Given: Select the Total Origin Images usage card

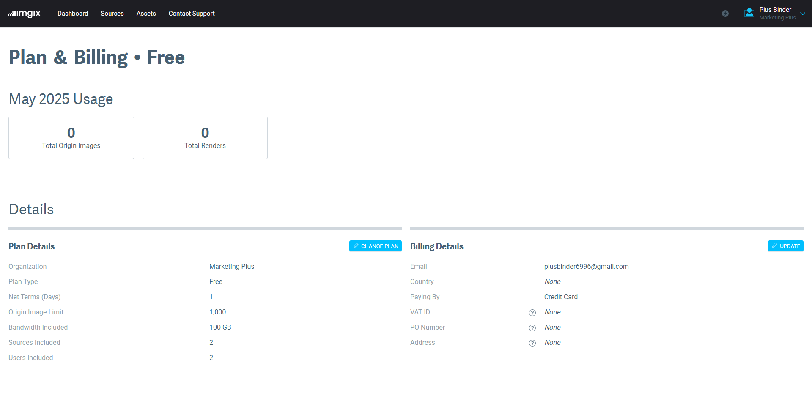Looking at the screenshot, I should [x=71, y=138].
